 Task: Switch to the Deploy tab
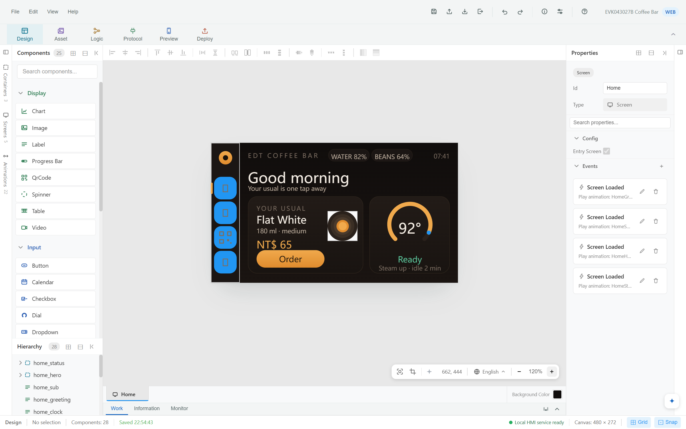click(x=205, y=34)
